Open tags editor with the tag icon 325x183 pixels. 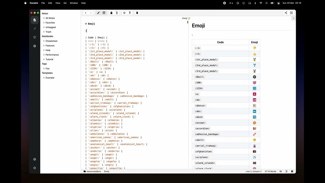tap(111, 13)
